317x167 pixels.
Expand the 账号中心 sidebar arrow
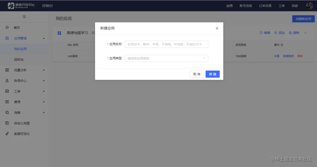[x=44, y=81]
